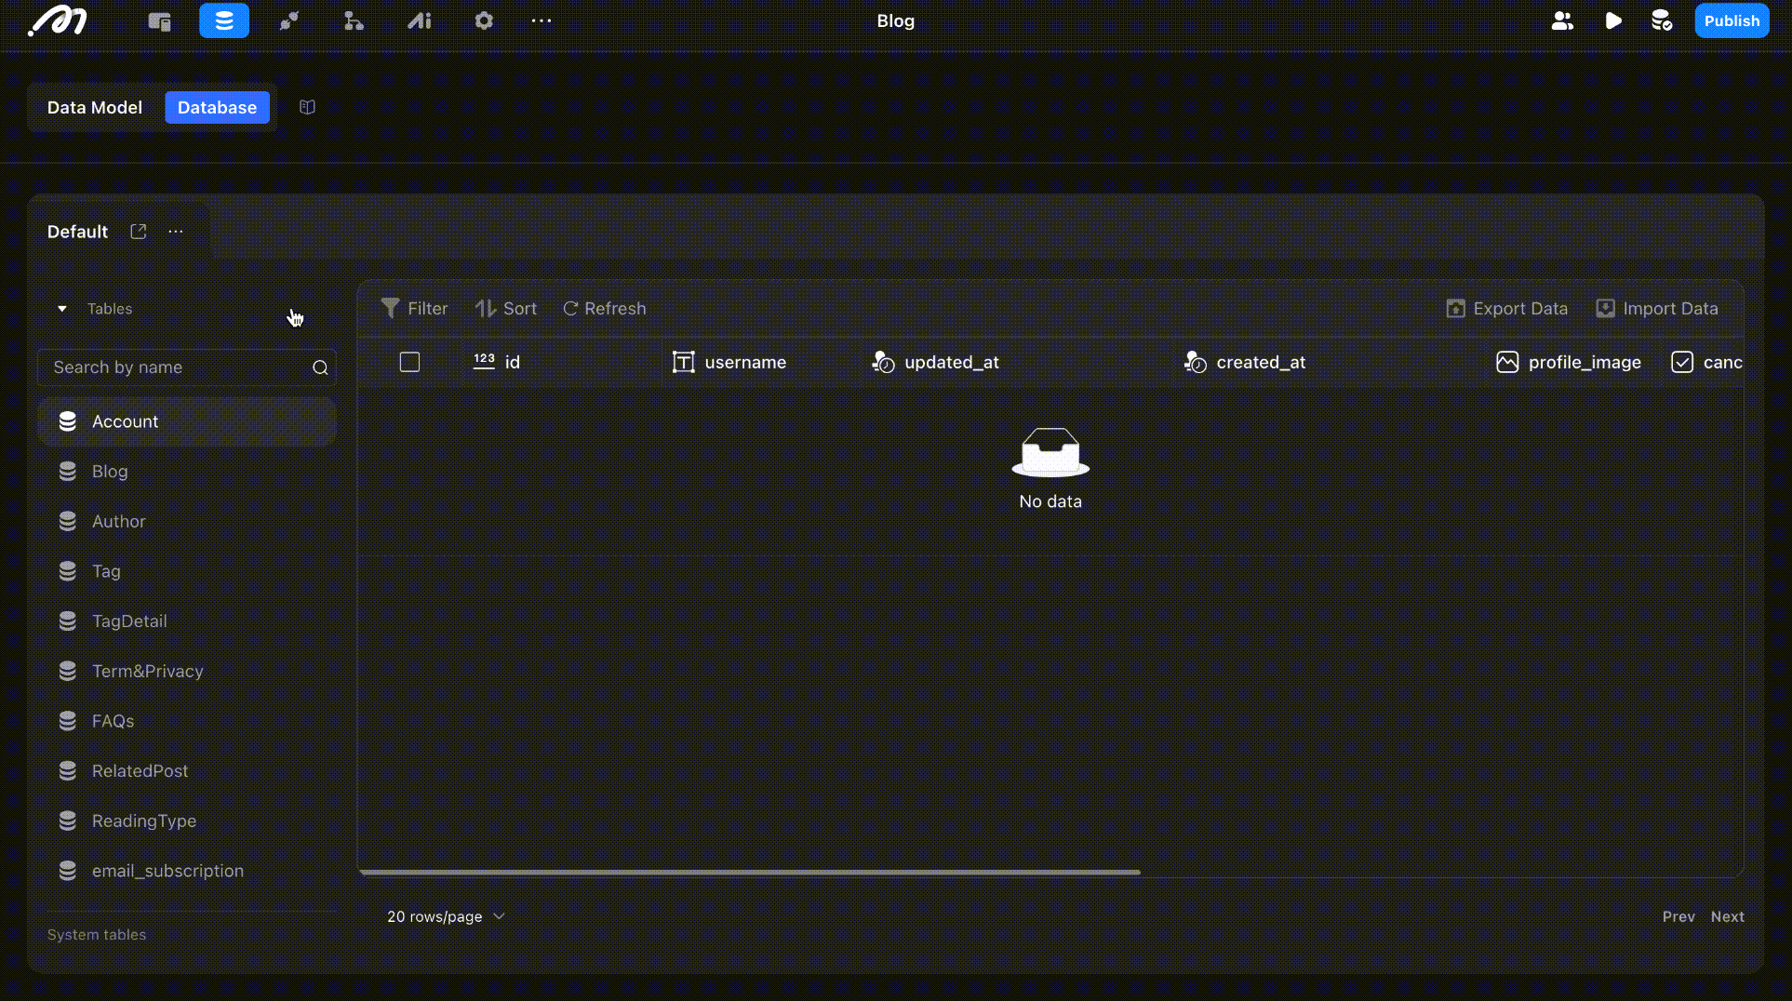
Task: Collapse the Tables tree section
Action: 62,309
